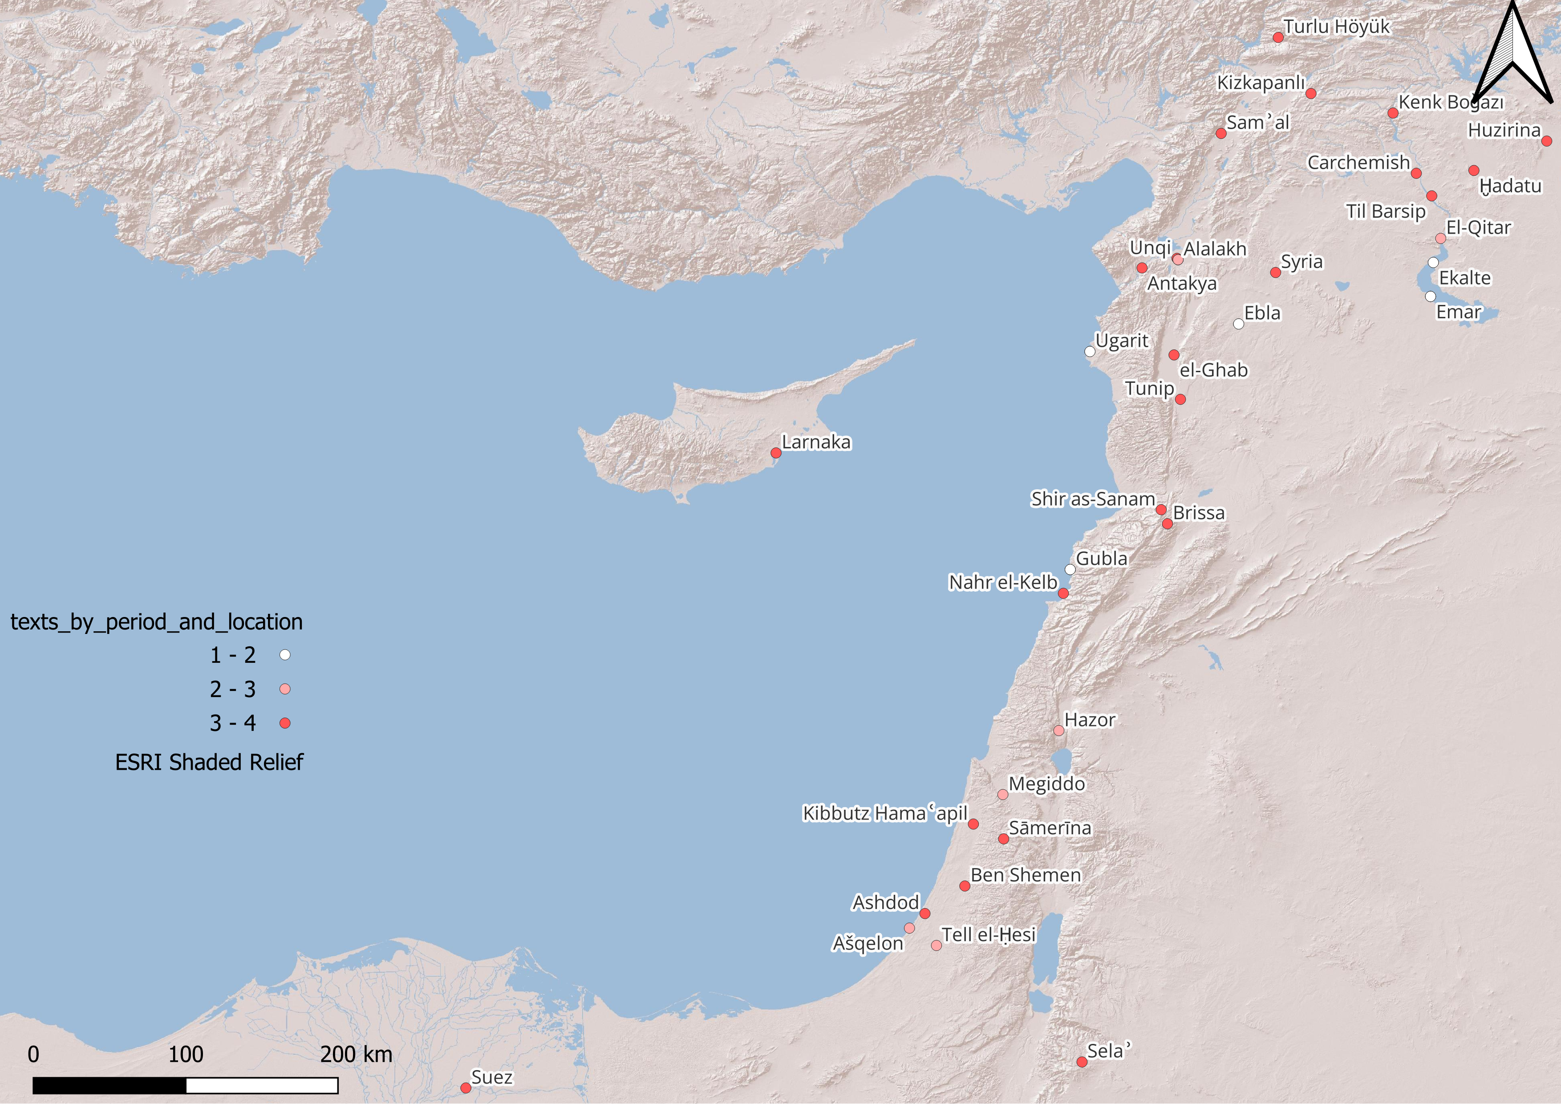Click the pink Hazor site marker
This screenshot has height=1104, width=1561.
coord(1058,731)
